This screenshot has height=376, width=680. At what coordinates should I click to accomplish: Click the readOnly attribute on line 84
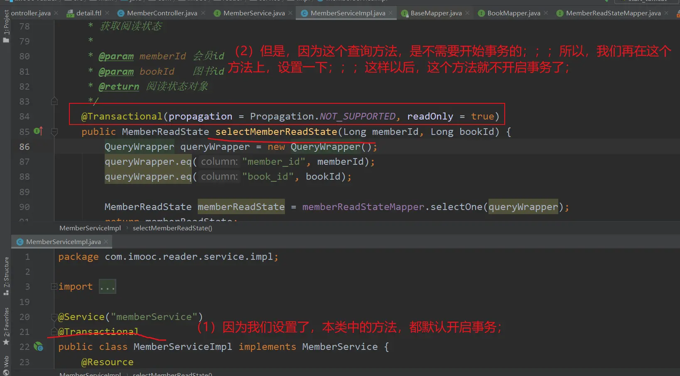click(430, 117)
